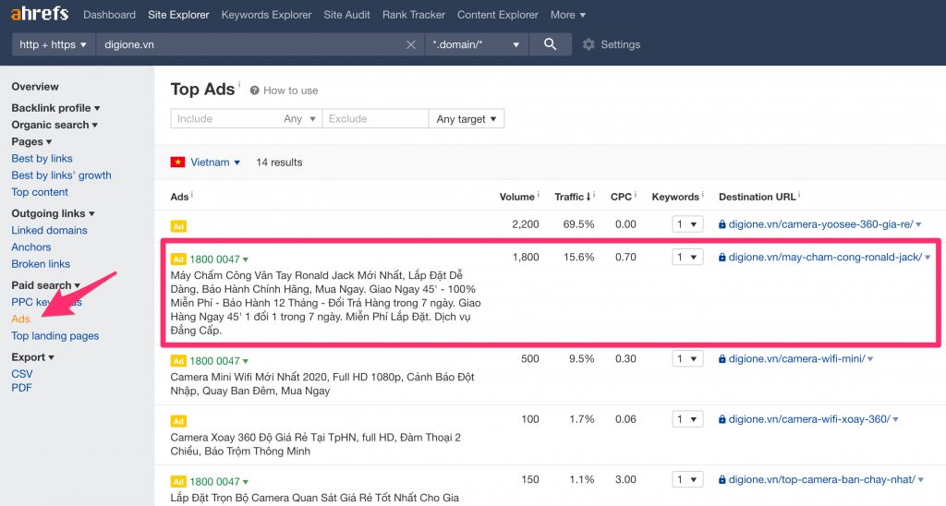Click the Ad badge in Camera Xoay 360 row
This screenshot has width=946, height=506.
(178, 421)
